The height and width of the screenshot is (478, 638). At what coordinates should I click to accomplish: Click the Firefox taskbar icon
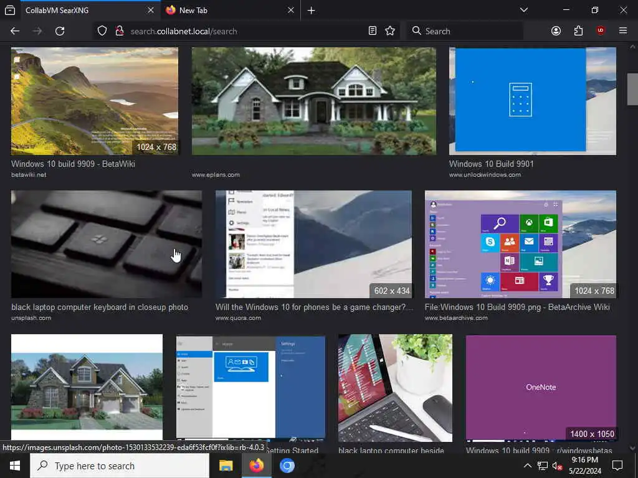coord(256,466)
